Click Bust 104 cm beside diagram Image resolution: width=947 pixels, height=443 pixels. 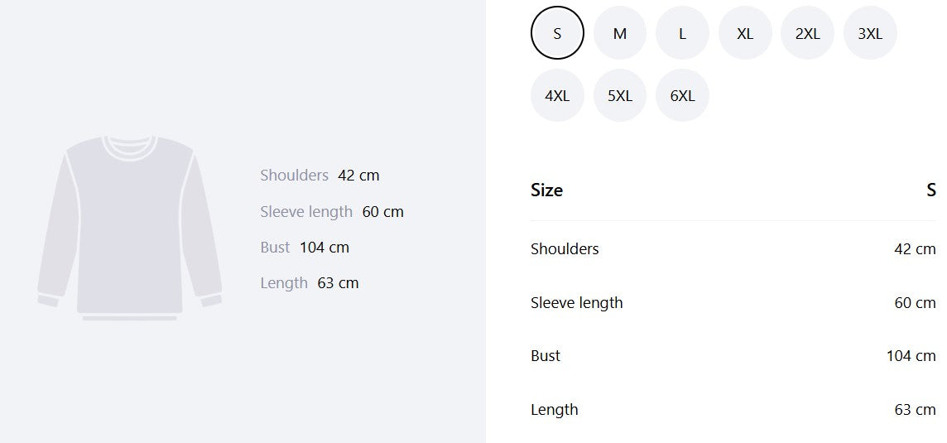(x=305, y=248)
